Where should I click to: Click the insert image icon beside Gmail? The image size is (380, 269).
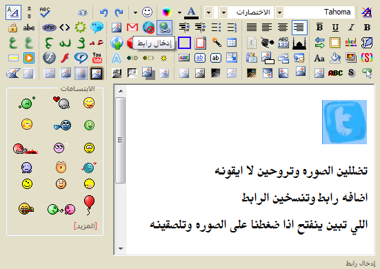click(x=117, y=28)
